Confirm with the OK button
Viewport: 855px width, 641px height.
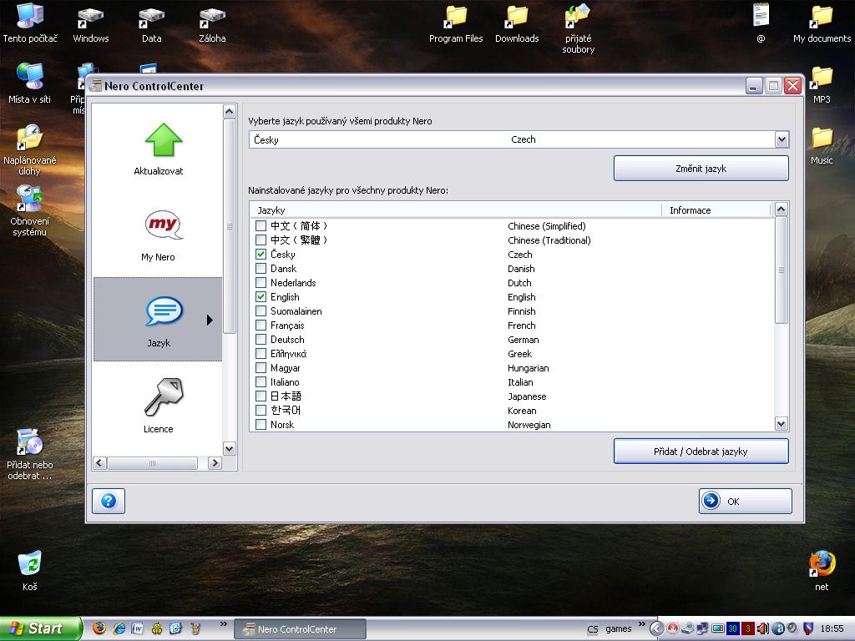pyautogui.click(x=746, y=501)
